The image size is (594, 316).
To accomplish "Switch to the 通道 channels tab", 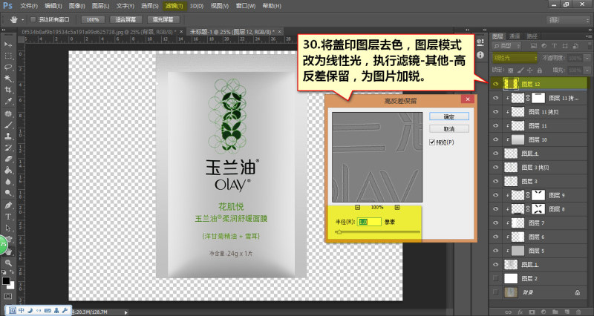I will [515, 36].
